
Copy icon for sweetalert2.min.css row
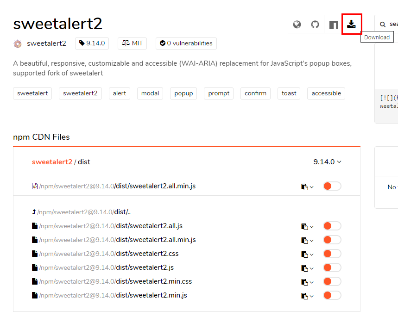click(x=304, y=282)
